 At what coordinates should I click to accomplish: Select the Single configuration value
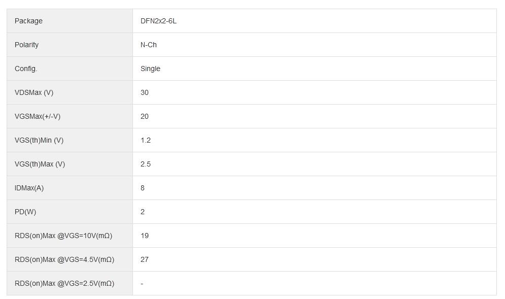click(150, 69)
